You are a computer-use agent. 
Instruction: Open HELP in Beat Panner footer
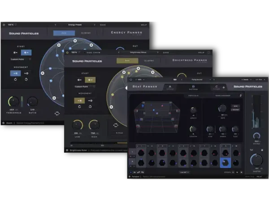point(259,177)
